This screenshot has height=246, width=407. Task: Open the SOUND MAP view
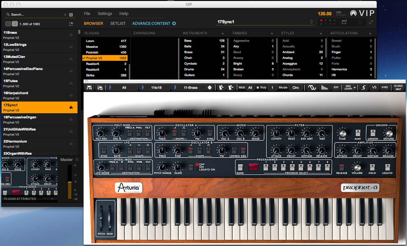pos(398,87)
